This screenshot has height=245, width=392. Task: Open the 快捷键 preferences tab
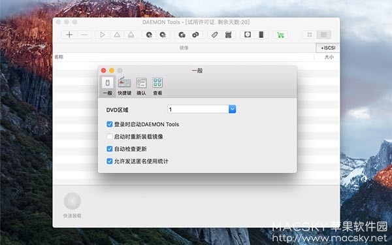[x=124, y=86]
